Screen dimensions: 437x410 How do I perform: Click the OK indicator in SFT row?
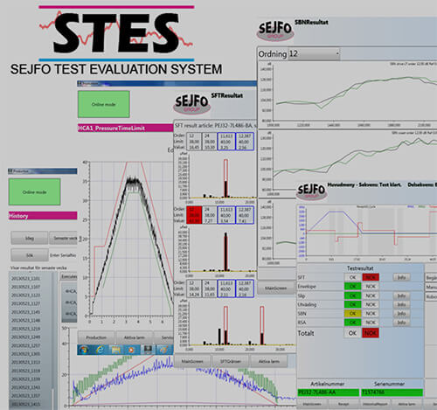coord(352,277)
